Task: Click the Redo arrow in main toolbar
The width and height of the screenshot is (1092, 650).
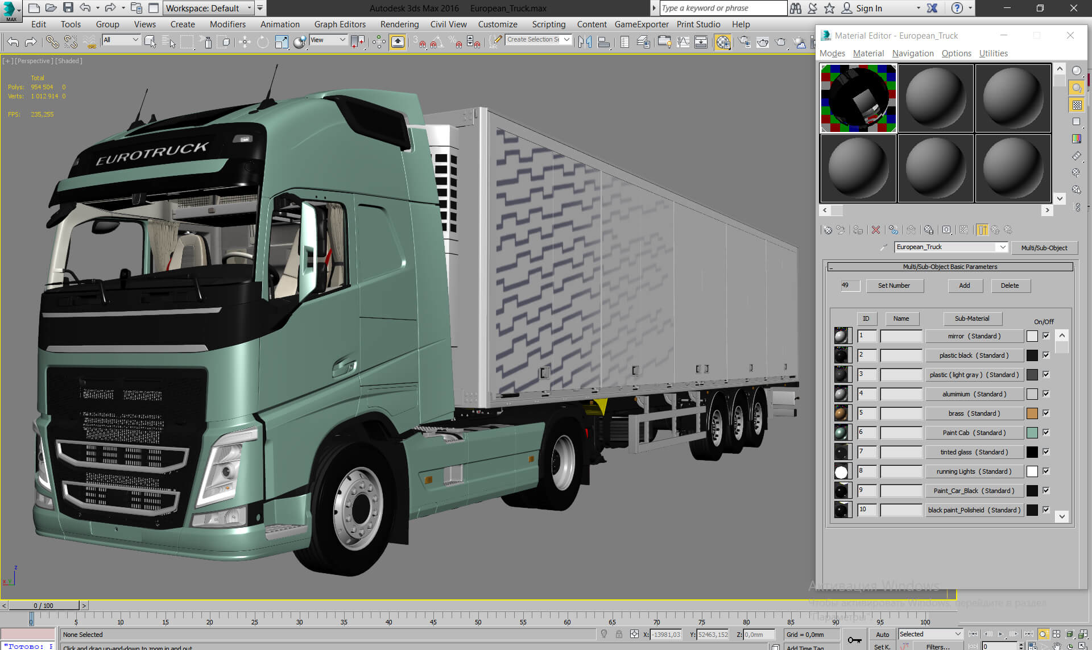Action: click(31, 42)
